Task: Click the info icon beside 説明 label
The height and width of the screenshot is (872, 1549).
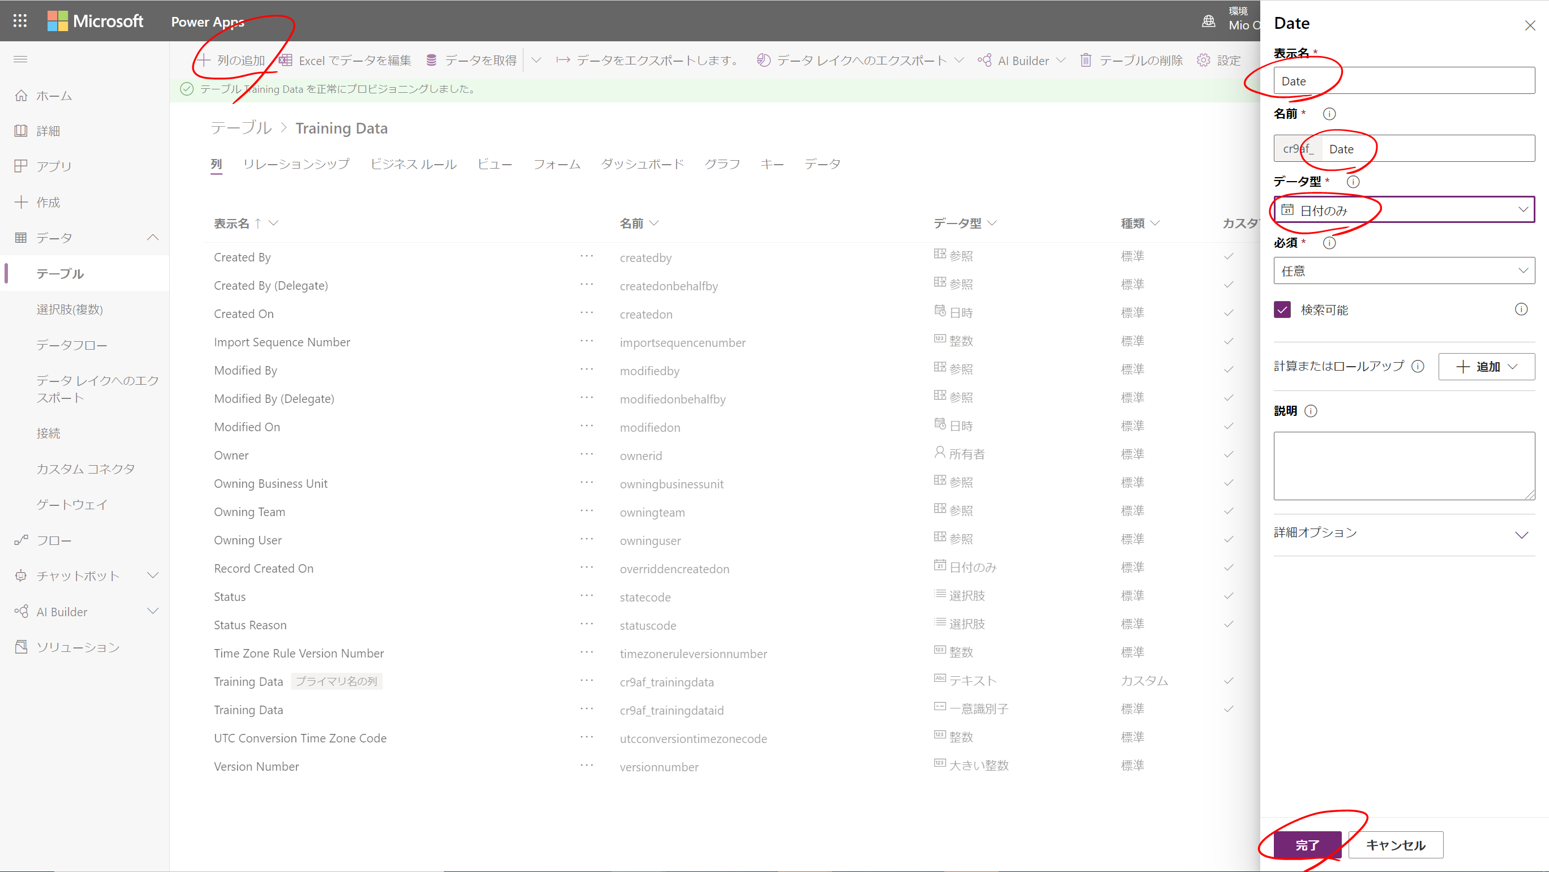Action: (x=1311, y=411)
